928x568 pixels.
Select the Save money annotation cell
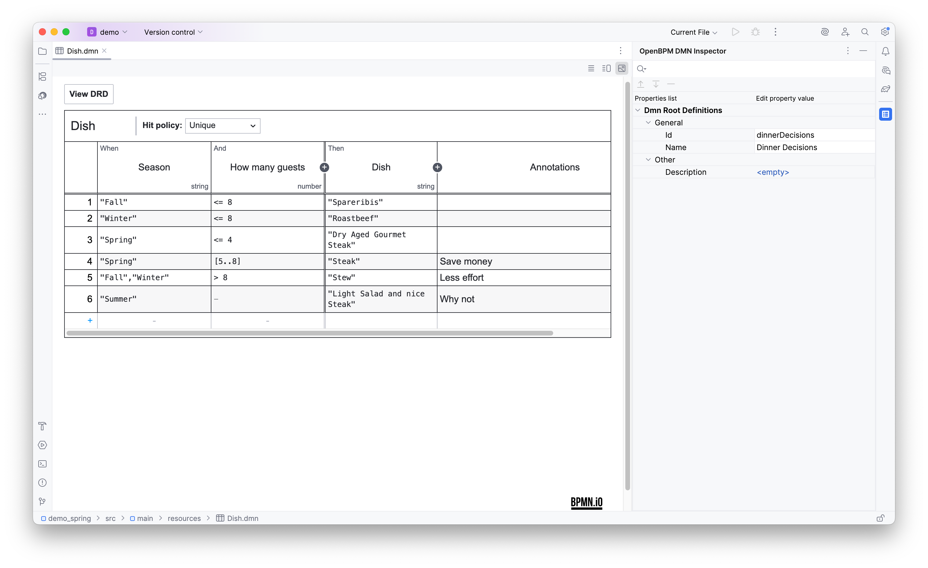pyautogui.click(x=524, y=261)
